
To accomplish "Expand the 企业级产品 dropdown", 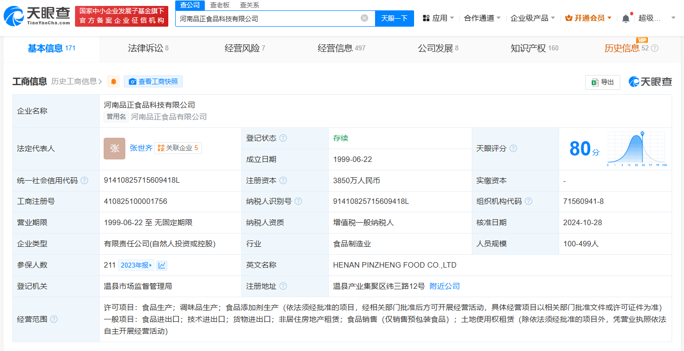I will coord(532,18).
